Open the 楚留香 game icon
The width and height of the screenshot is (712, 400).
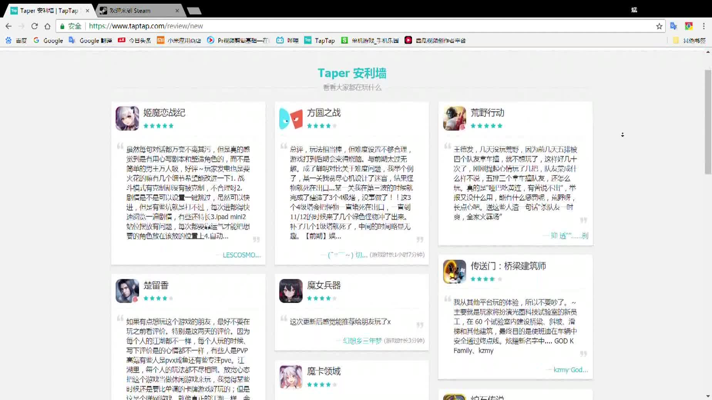tap(127, 291)
